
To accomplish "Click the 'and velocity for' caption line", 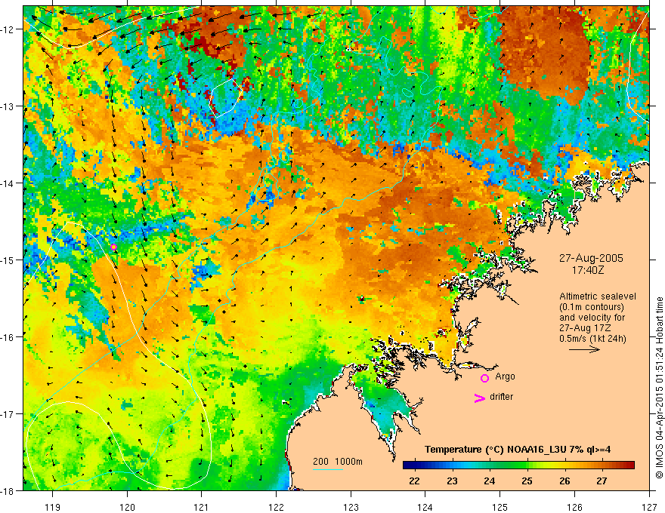I will [592, 318].
